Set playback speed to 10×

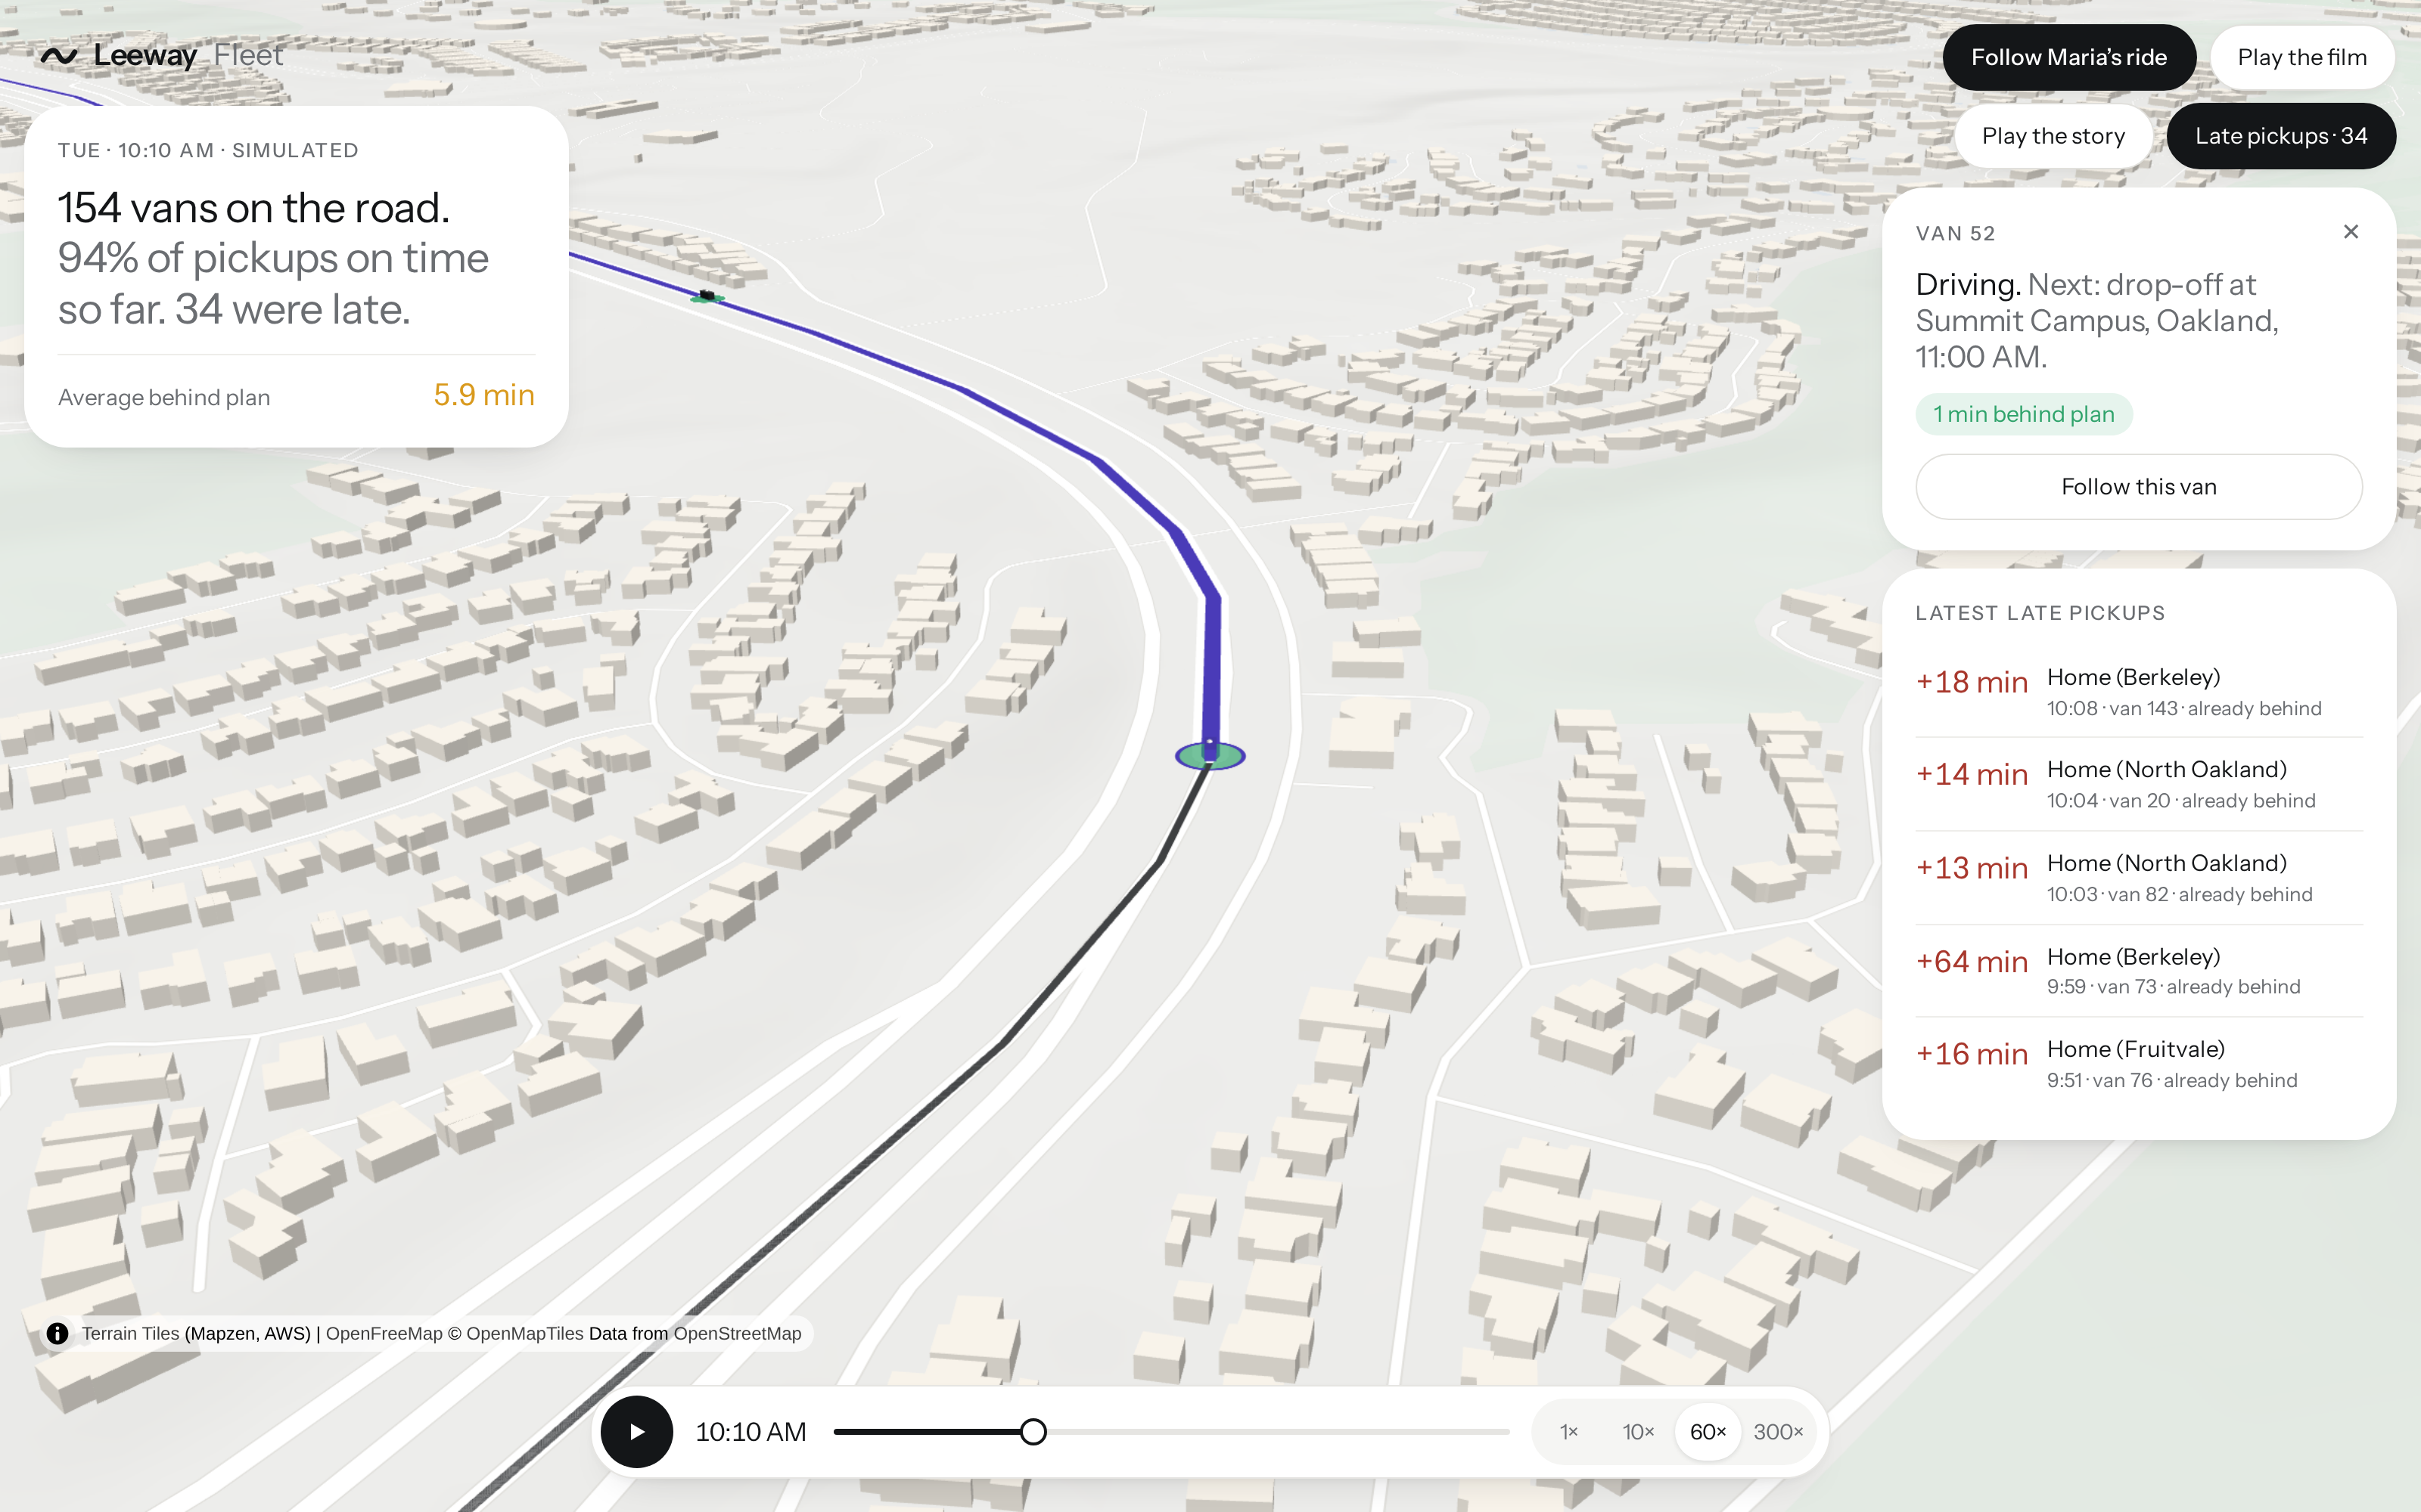(x=1638, y=1432)
